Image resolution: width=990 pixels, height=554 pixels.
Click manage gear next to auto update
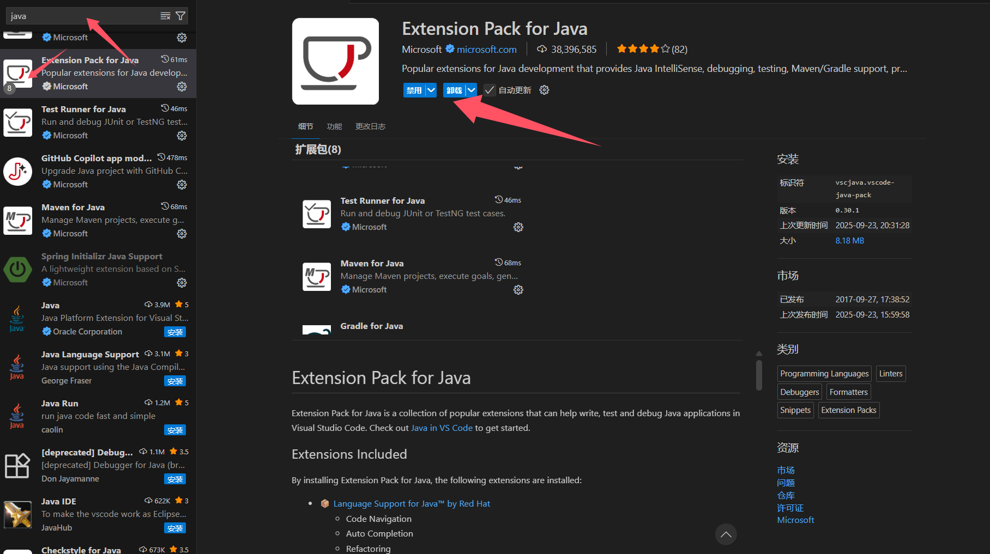(544, 90)
